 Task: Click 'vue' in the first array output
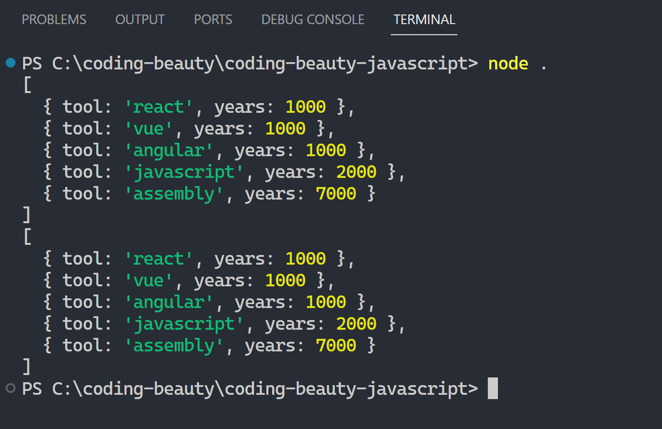149,128
